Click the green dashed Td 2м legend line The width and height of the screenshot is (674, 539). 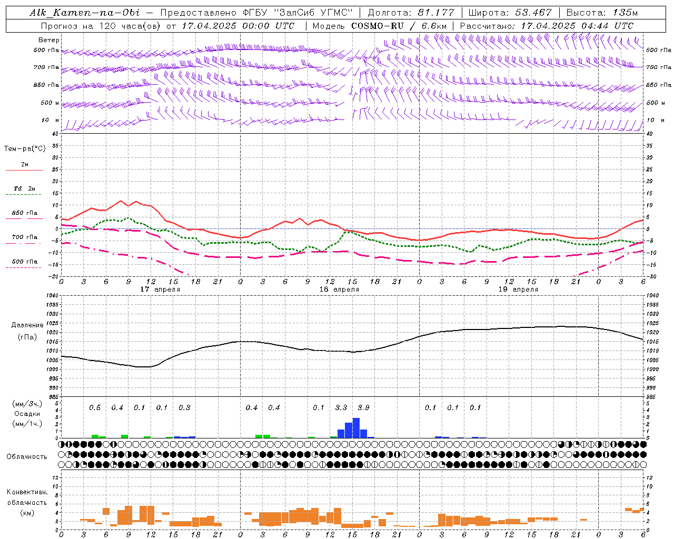tap(23, 194)
